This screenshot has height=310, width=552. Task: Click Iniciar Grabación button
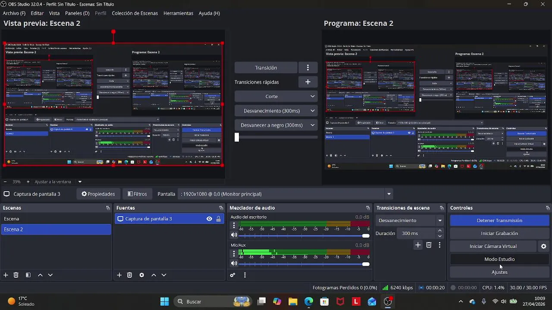[x=499, y=233]
